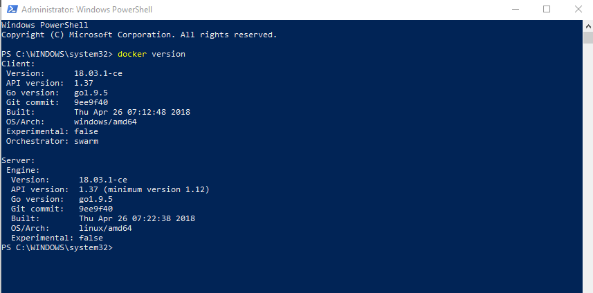Maximize the PowerShell window
This screenshot has height=293, width=593.
point(547,10)
